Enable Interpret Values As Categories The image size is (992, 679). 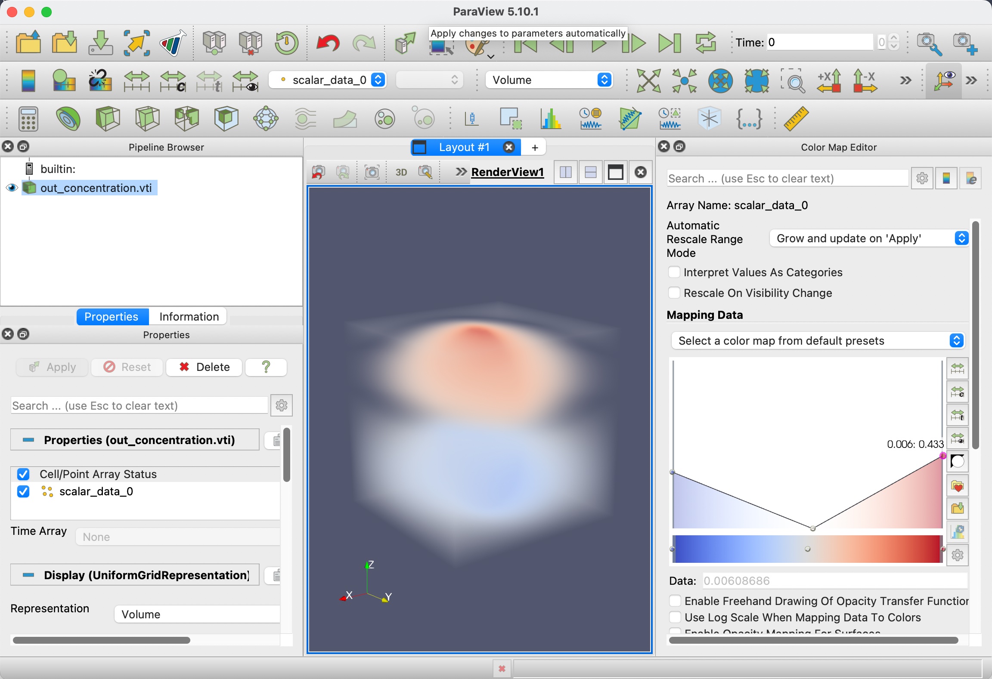coord(674,272)
